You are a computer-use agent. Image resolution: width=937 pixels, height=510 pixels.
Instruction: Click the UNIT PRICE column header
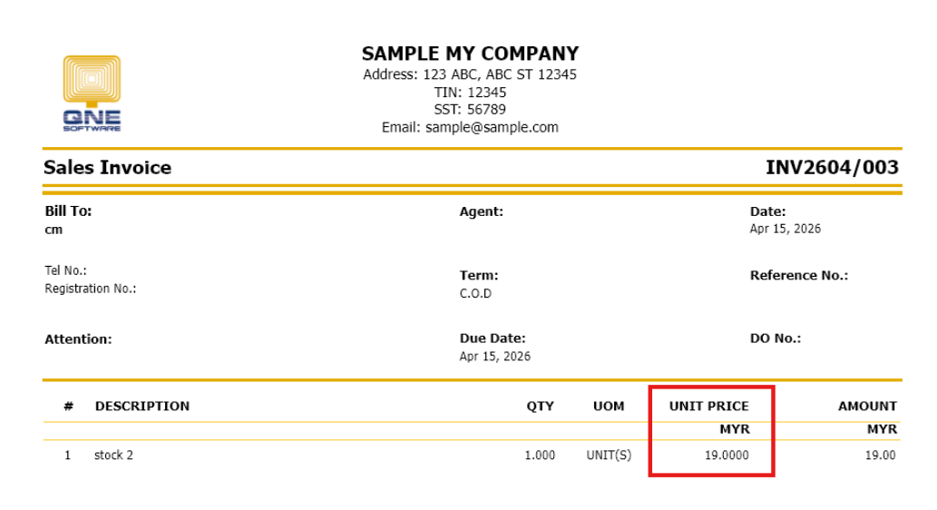tap(708, 407)
